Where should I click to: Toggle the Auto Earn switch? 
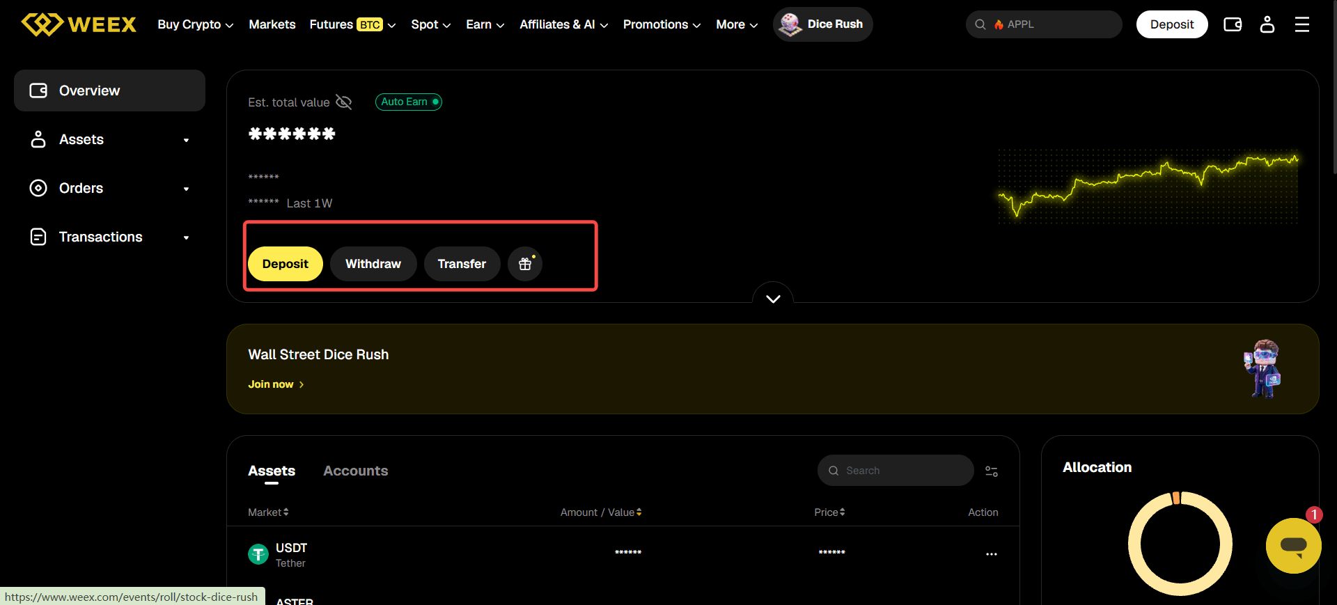[409, 102]
